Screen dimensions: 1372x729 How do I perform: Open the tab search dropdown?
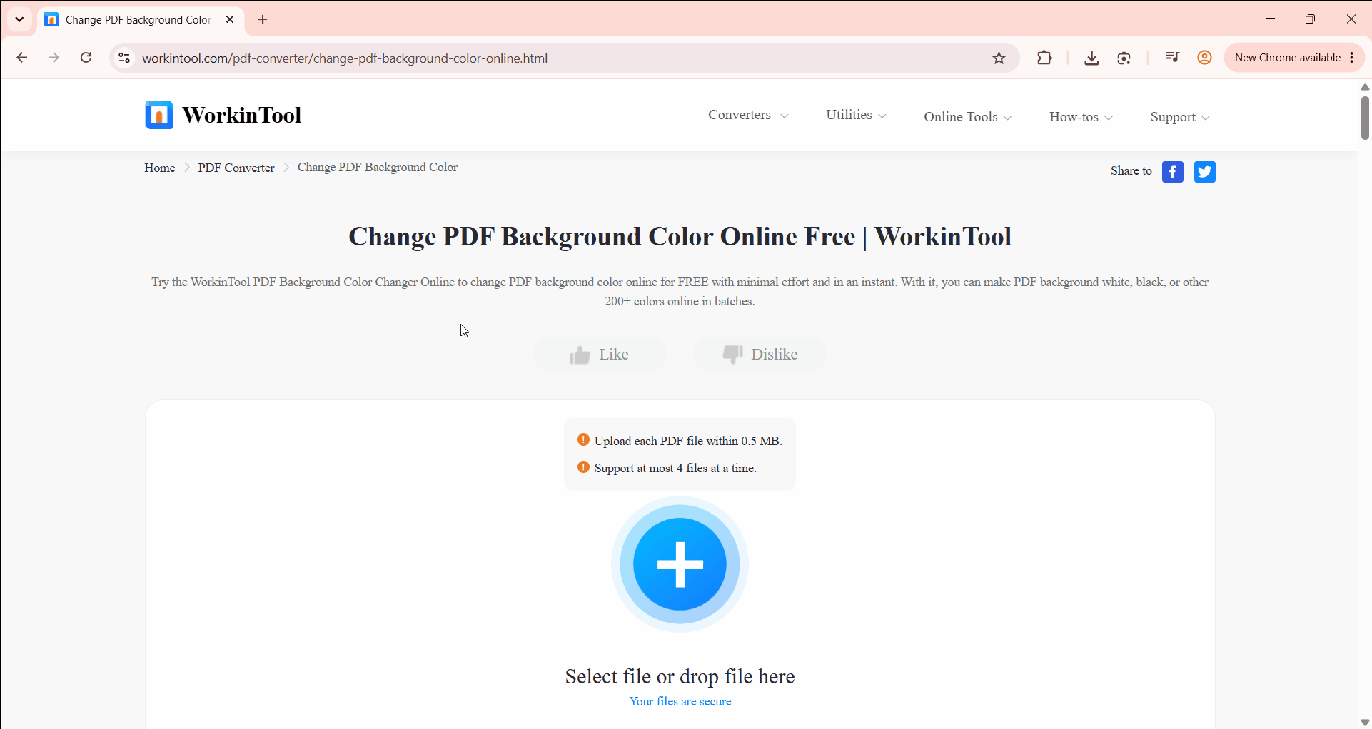19,19
